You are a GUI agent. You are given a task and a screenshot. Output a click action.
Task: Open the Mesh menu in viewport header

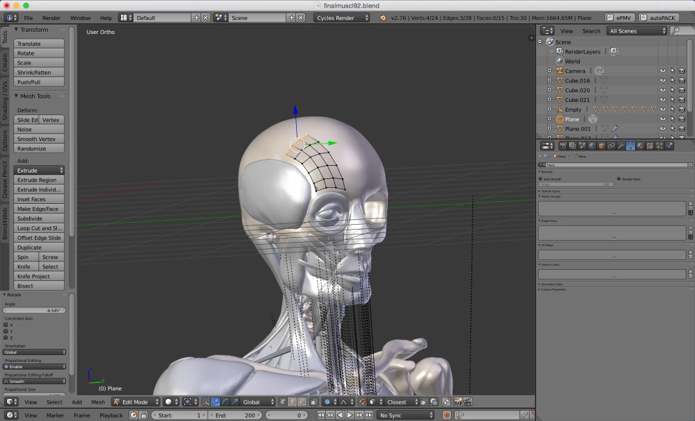tap(98, 402)
